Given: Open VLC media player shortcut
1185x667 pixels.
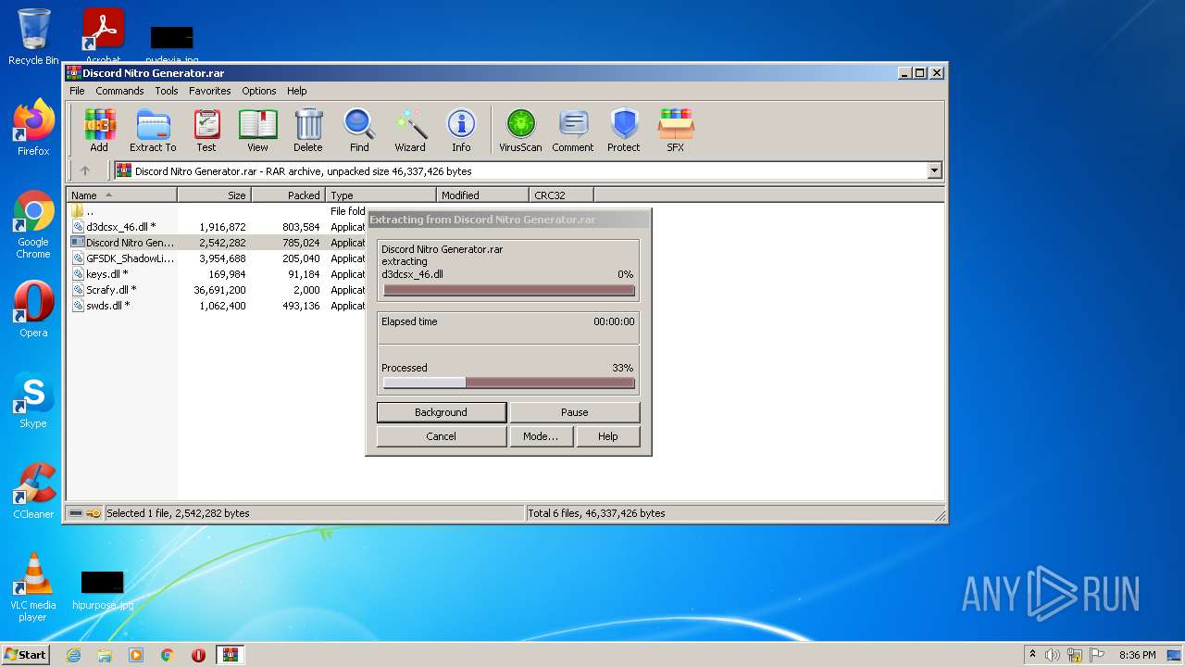Looking at the screenshot, I should click(x=33, y=587).
